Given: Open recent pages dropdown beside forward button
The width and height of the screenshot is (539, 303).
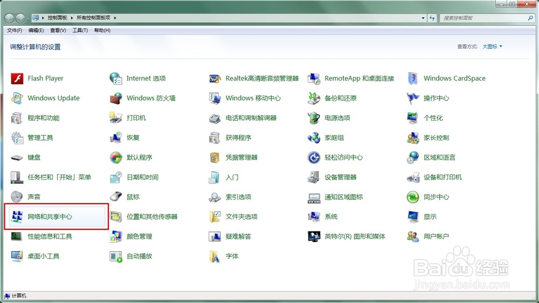Looking at the screenshot, I should pos(28,18).
